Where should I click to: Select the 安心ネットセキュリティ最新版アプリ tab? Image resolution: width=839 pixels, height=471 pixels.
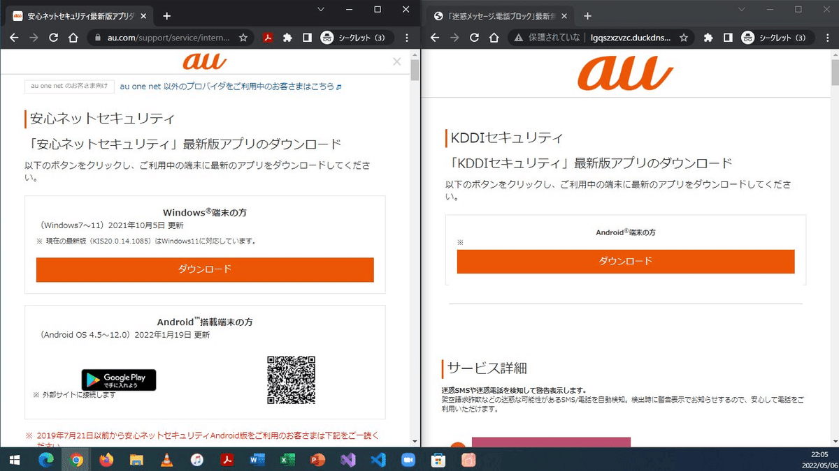click(80, 16)
